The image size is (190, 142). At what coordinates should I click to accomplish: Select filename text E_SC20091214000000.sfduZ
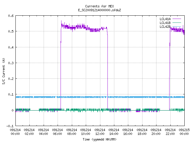pyautogui.click(x=99, y=10)
